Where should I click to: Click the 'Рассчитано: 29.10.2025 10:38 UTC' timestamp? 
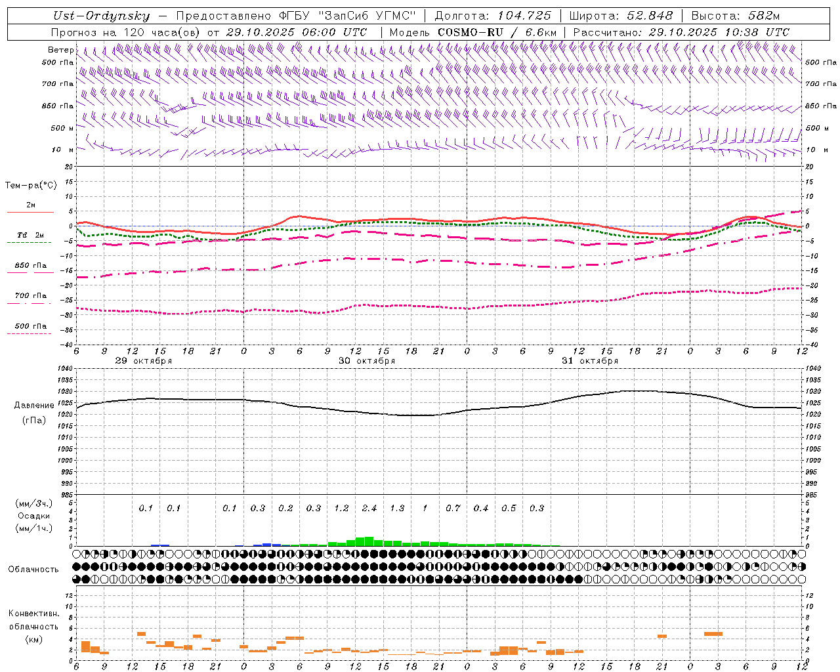click(681, 32)
